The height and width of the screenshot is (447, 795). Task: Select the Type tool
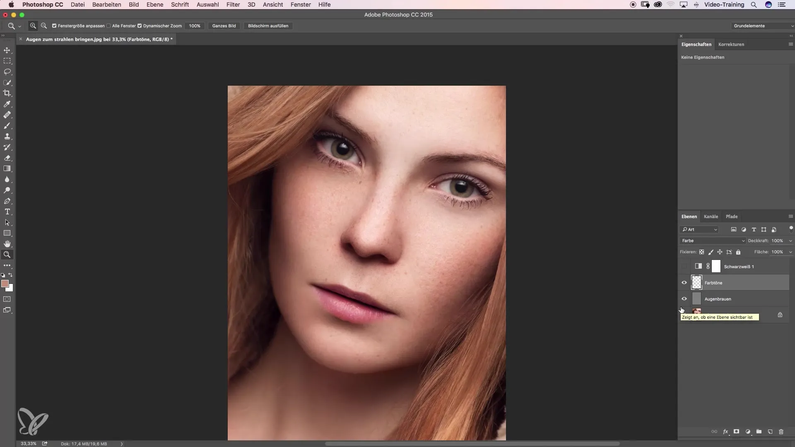point(7,211)
